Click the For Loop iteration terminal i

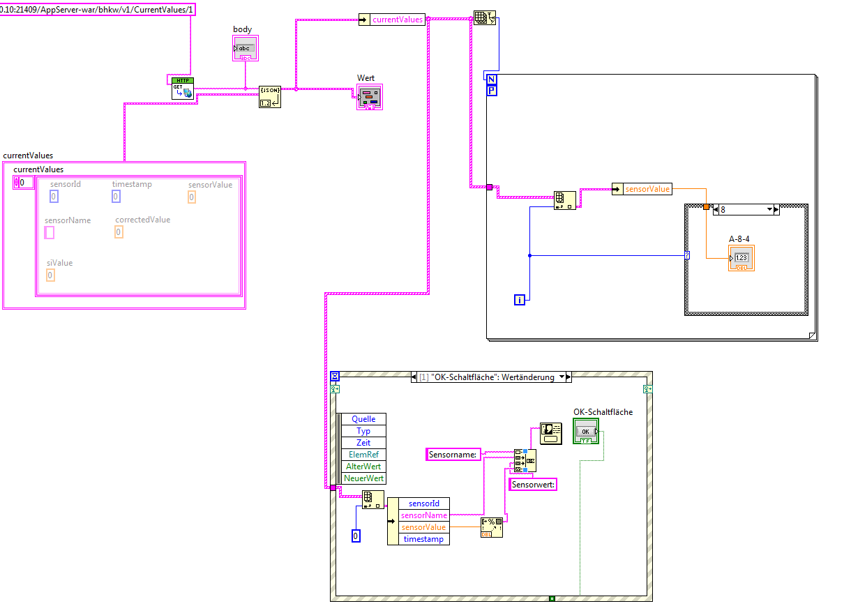click(520, 300)
